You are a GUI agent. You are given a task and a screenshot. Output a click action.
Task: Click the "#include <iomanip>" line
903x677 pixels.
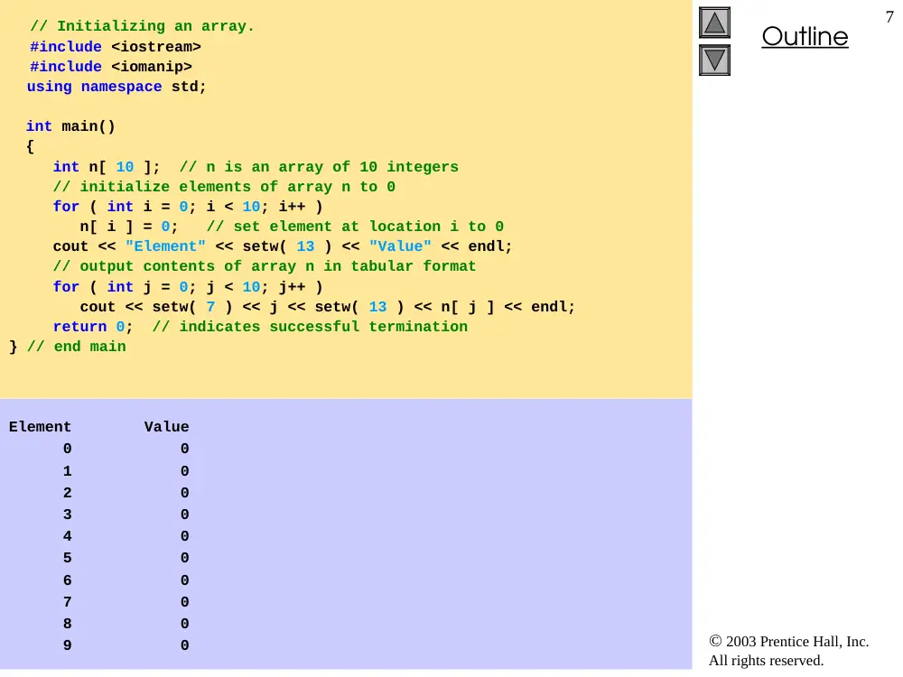point(110,67)
